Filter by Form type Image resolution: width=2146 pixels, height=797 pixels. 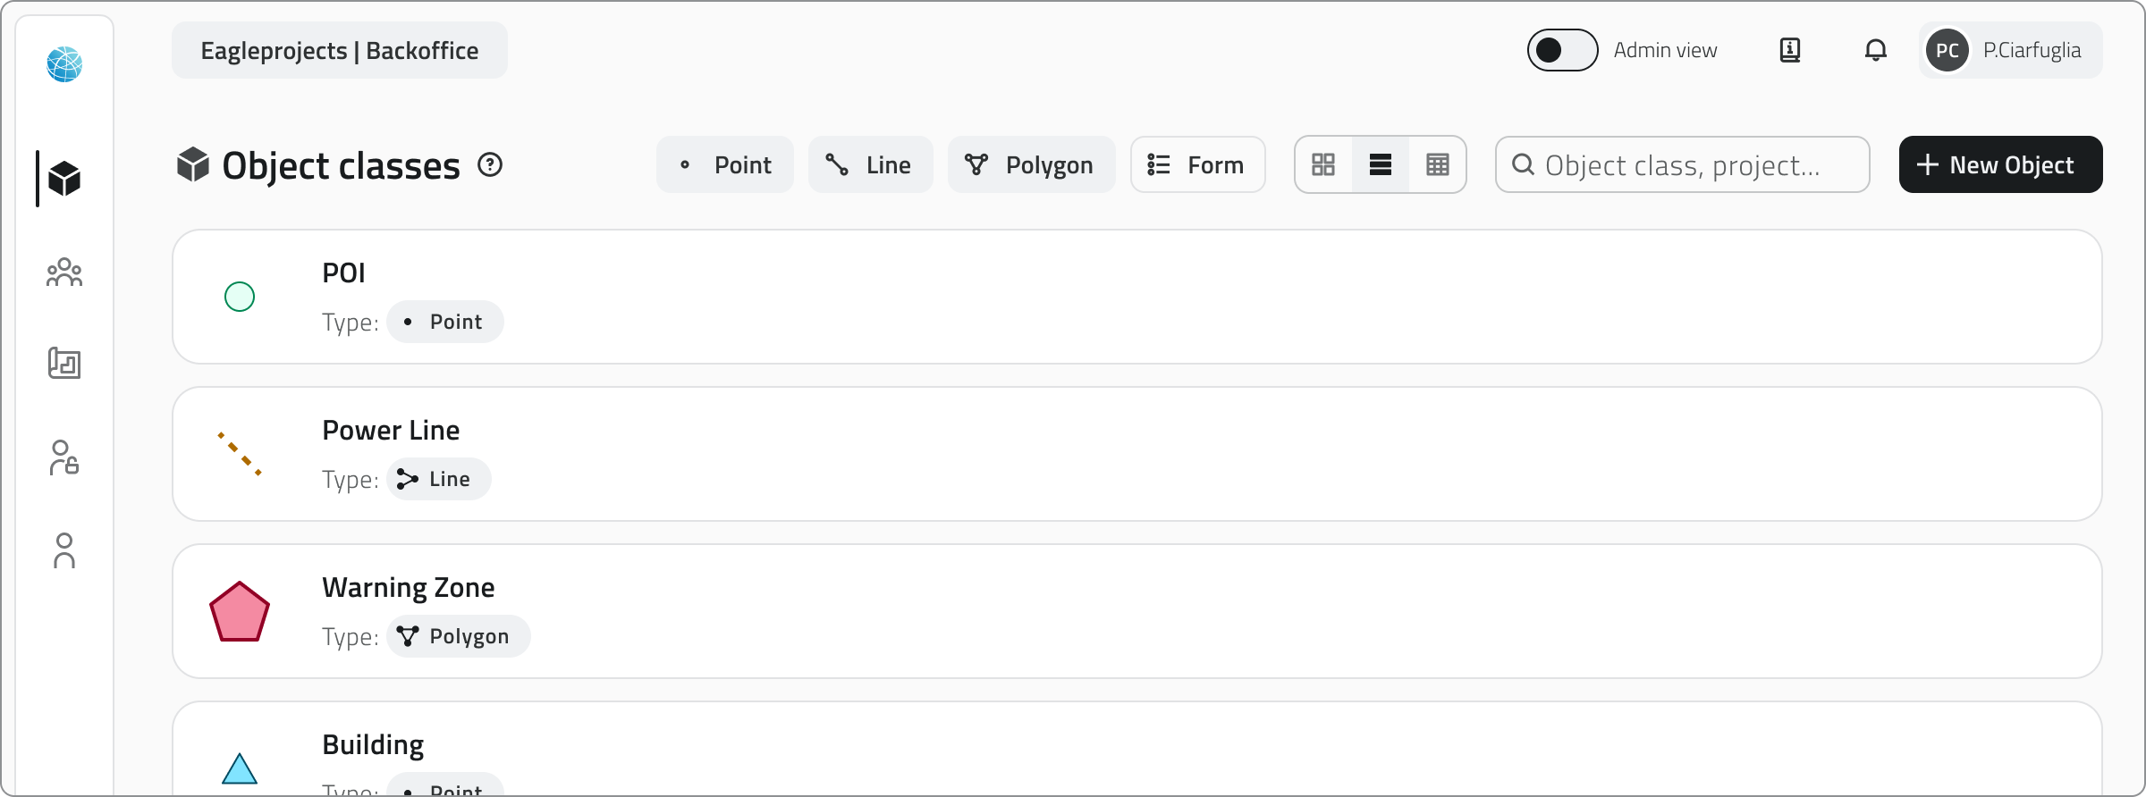click(1197, 164)
